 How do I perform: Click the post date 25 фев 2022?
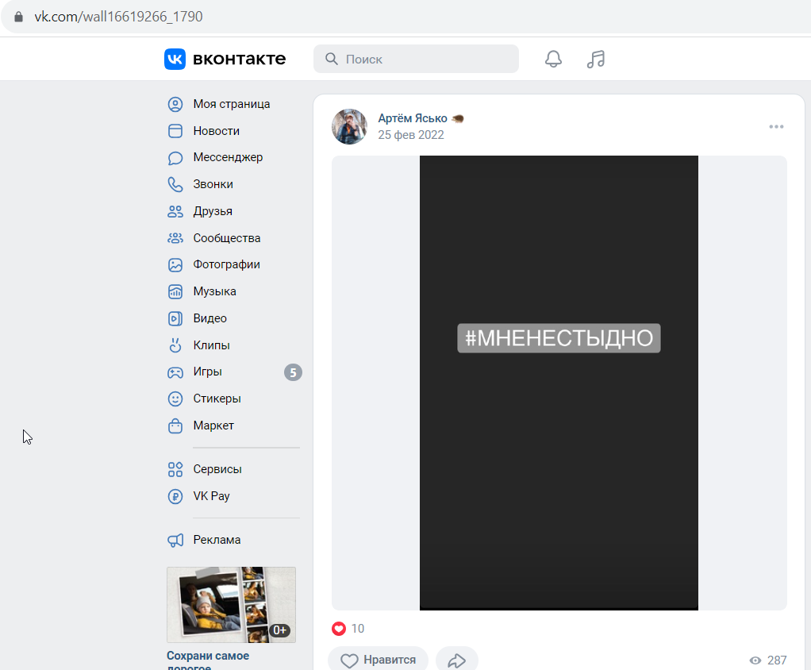[411, 135]
